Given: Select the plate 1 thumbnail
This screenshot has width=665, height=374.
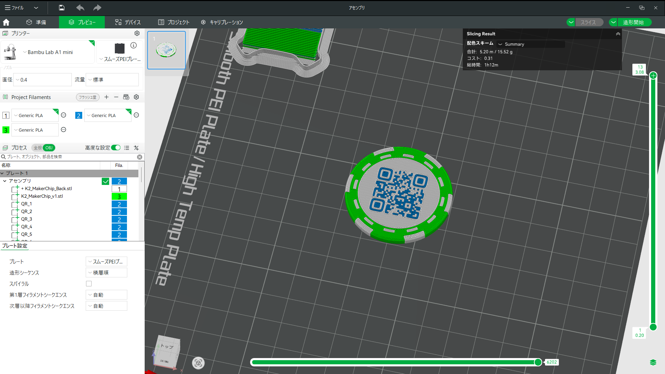Looking at the screenshot, I should (167, 50).
